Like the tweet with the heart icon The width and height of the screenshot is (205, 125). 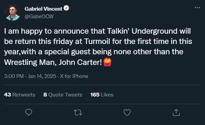(x=127, y=112)
